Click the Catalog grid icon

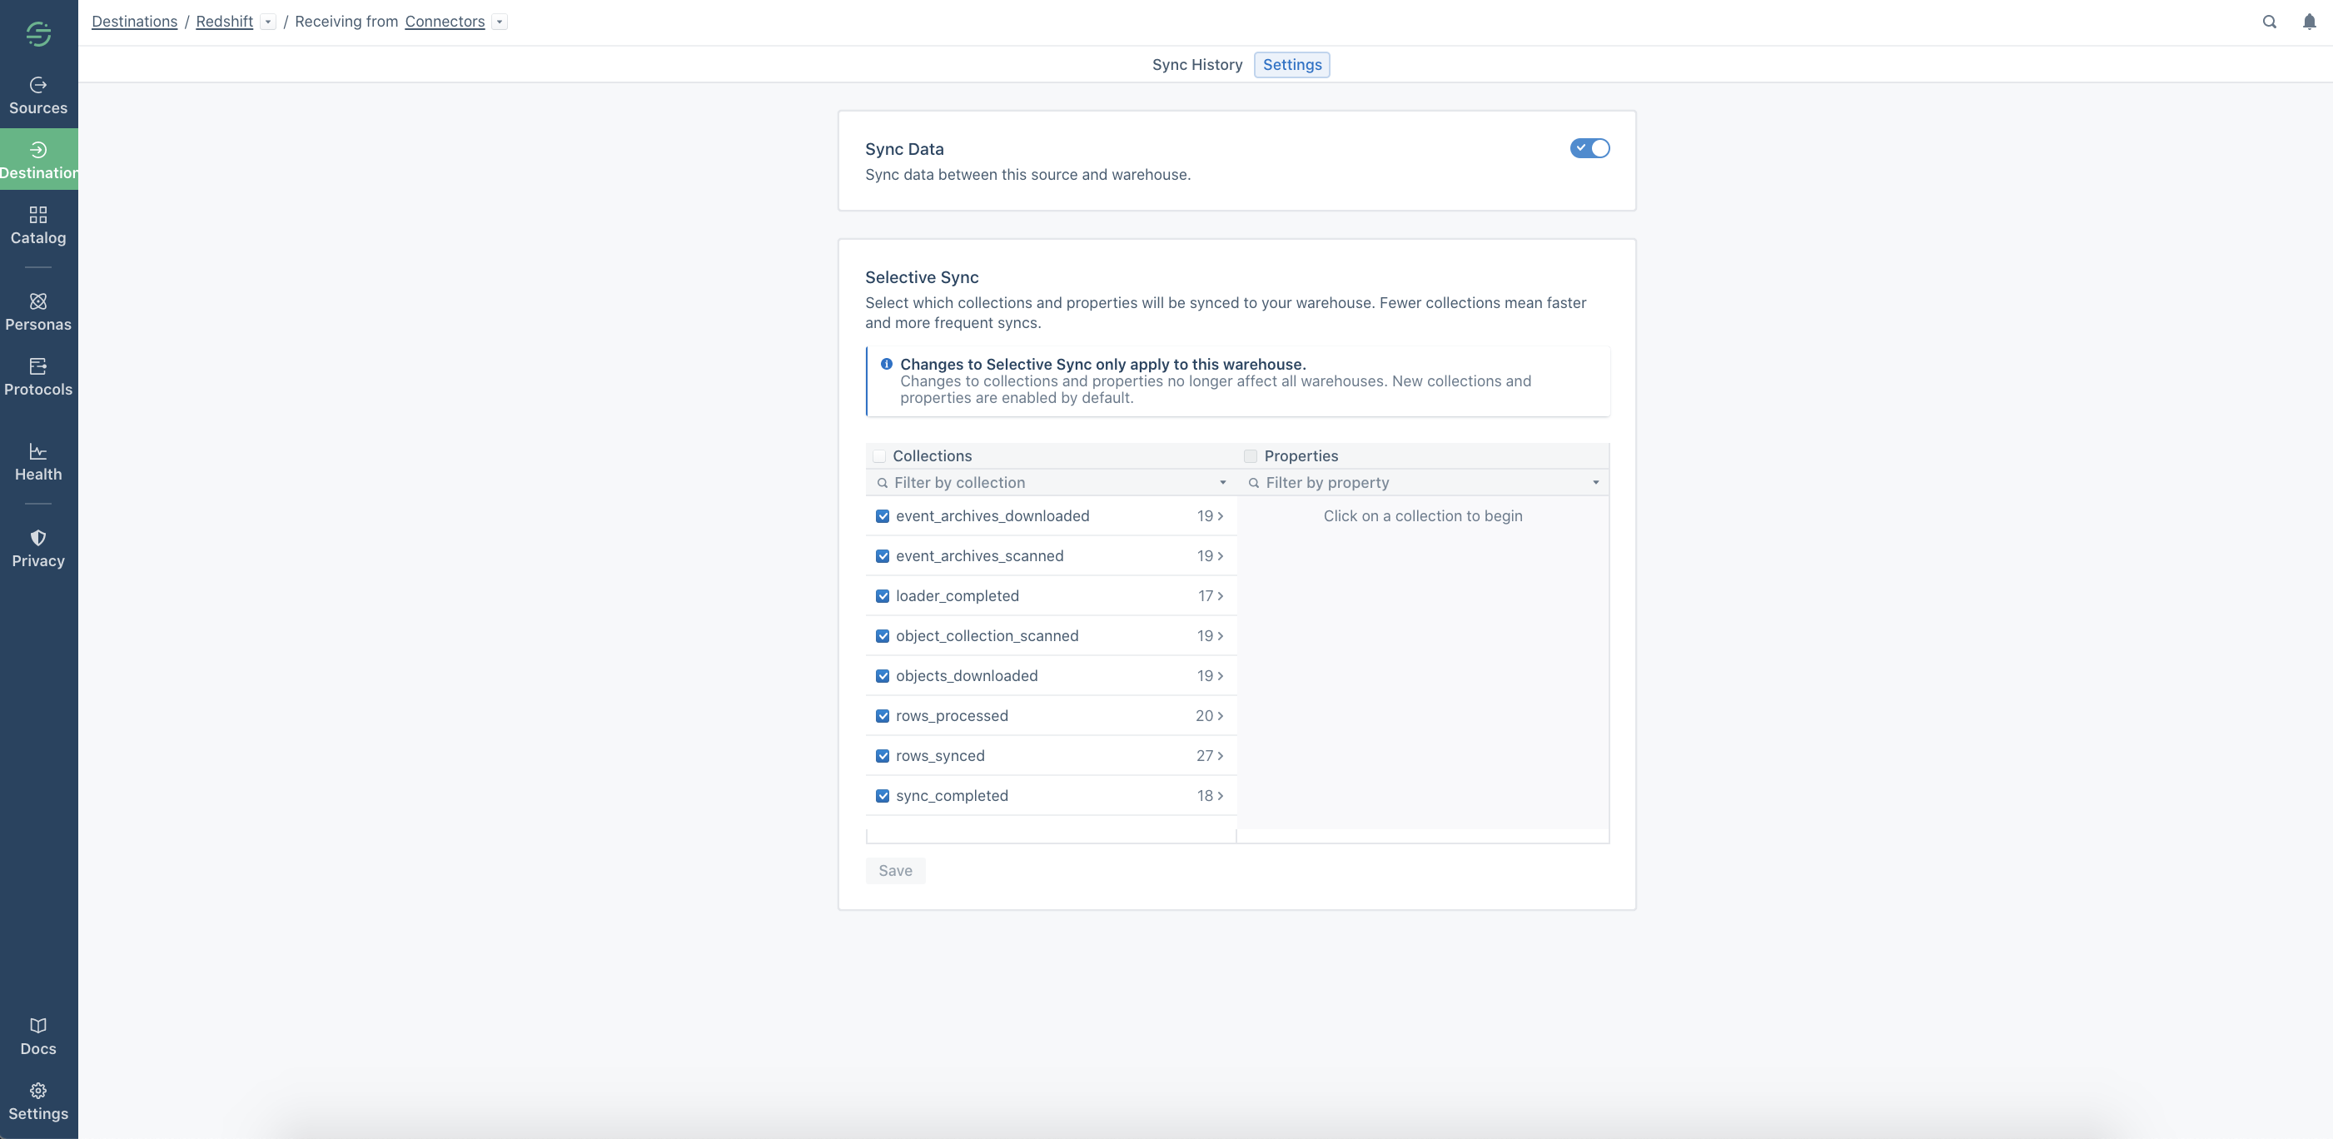[38, 215]
